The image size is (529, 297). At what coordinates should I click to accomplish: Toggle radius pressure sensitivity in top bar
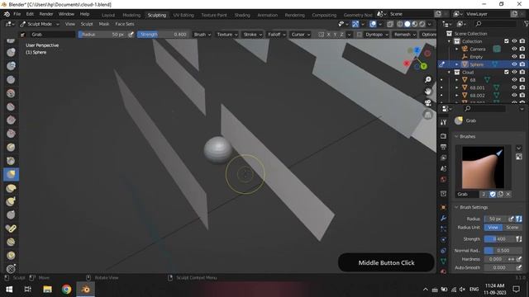[x=131, y=35]
